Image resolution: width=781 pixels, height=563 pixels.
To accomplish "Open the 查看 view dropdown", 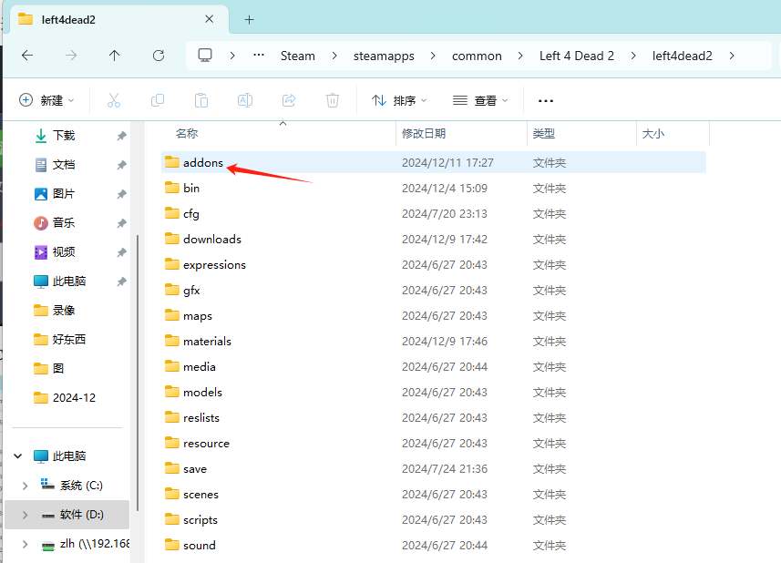I will click(480, 100).
